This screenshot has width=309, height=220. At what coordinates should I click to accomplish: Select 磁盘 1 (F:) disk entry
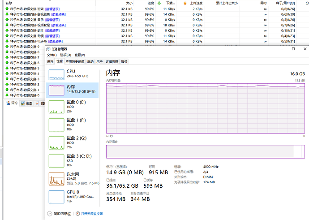click(x=72, y=125)
